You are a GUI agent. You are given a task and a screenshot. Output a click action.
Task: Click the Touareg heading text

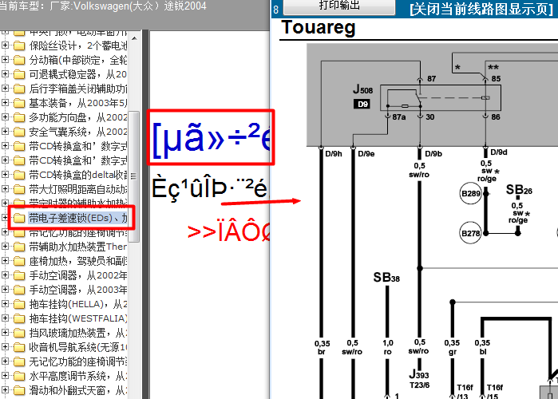pyautogui.click(x=319, y=28)
